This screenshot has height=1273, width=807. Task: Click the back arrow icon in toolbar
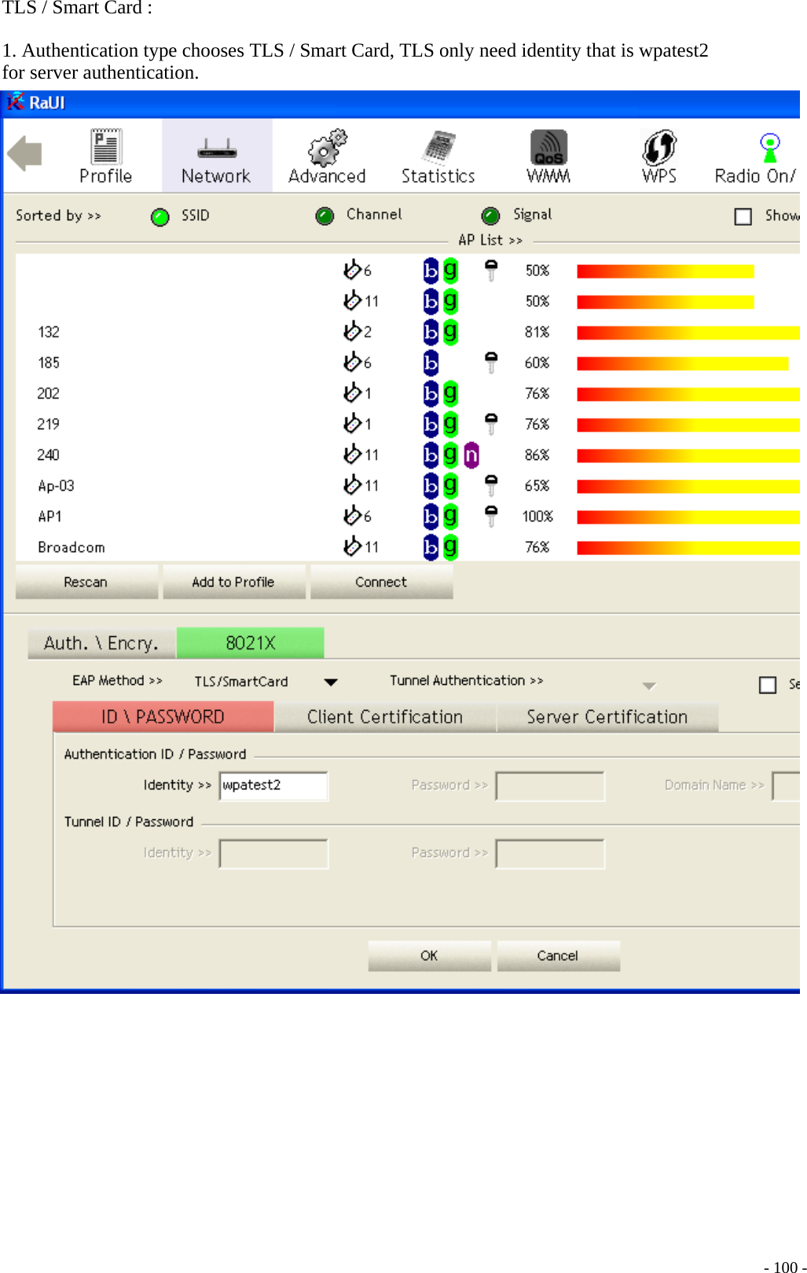click(24, 153)
